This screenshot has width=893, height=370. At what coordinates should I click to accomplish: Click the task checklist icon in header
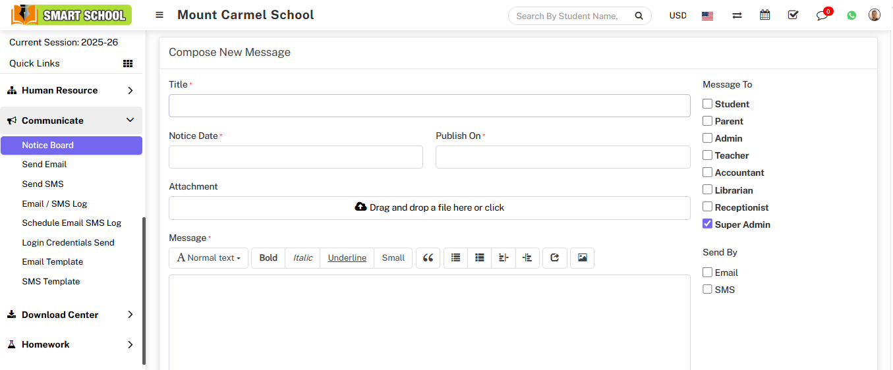793,15
